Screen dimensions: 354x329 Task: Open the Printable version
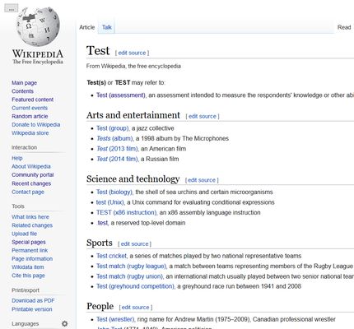tap(32, 309)
